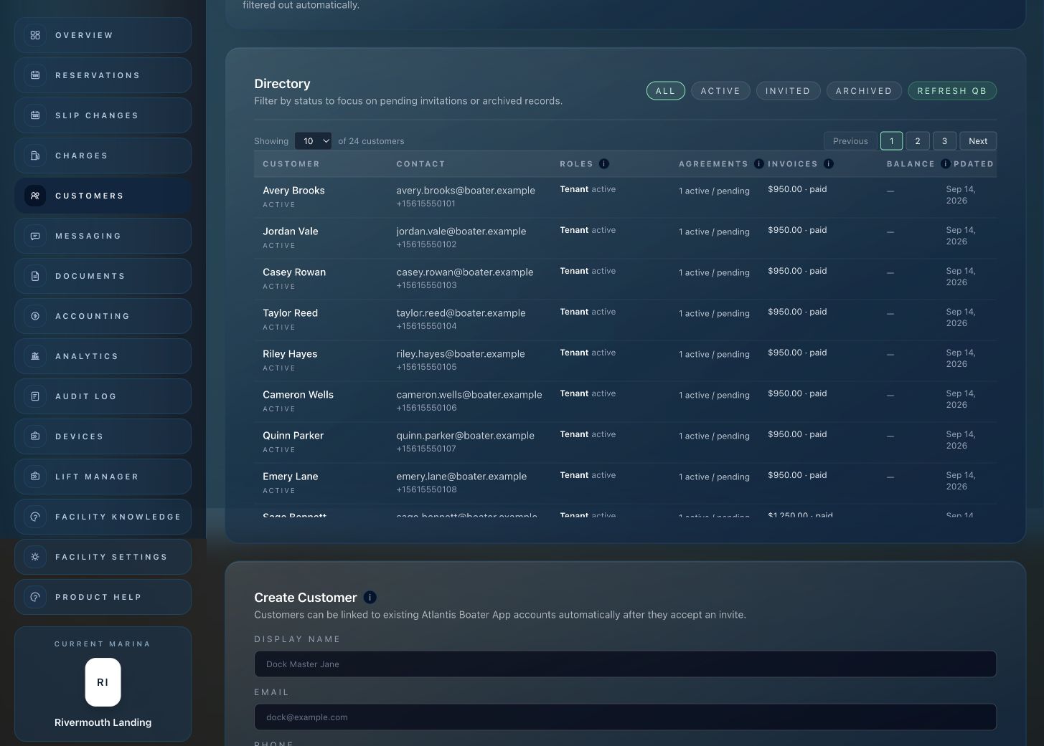Click the Rivermouth Landing marina badge
The width and height of the screenshot is (1044, 746).
[103, 682]
